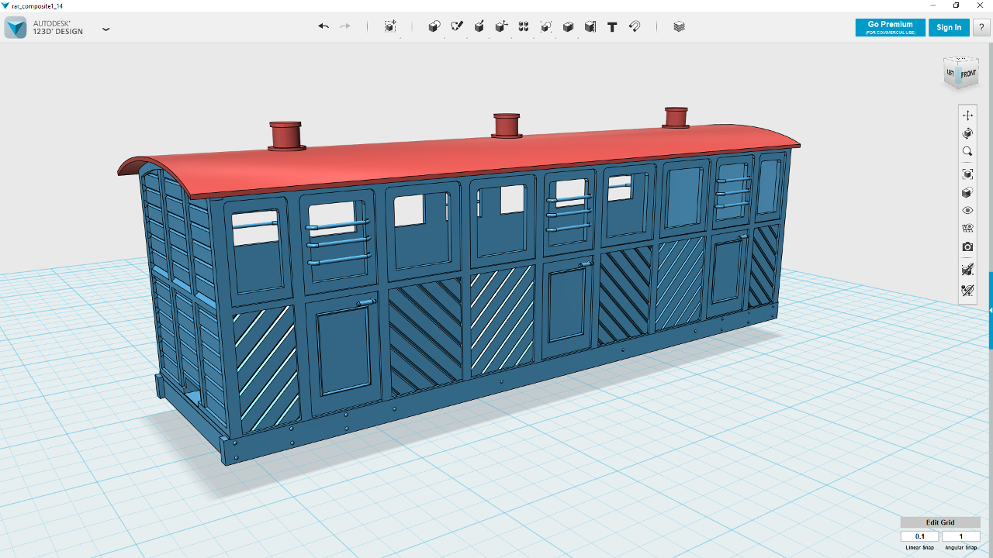Open the 123D Design application menu dropdown

[106, 29]
